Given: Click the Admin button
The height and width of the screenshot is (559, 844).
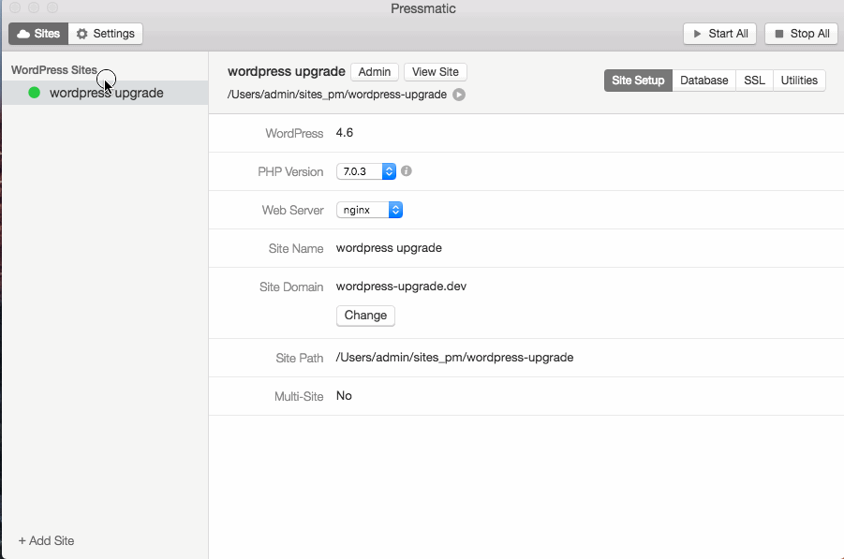Looking at the screenshot, I should (375, 72).
